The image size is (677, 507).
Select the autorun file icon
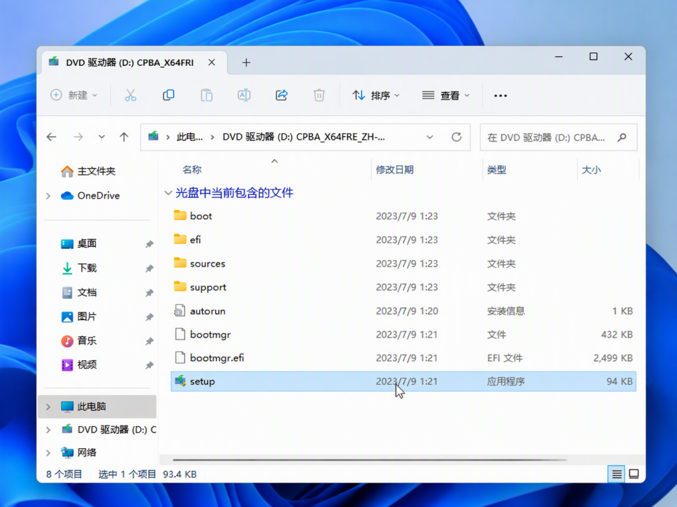(x=180, y=311)
